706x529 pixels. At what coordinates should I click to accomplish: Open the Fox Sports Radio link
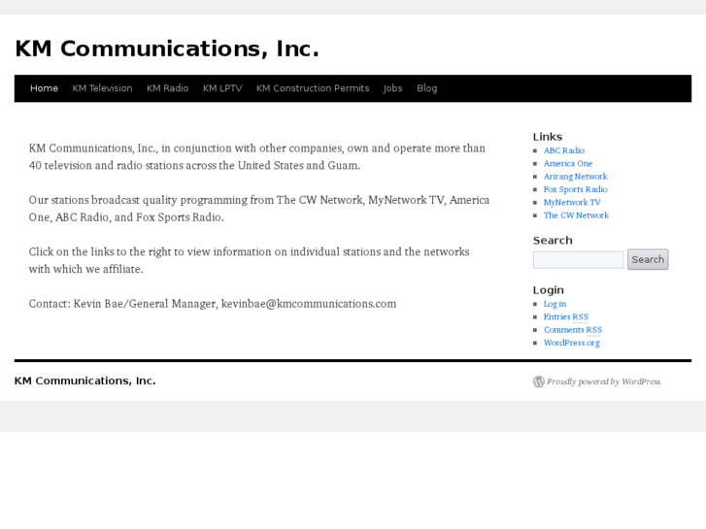pos(576,189)
